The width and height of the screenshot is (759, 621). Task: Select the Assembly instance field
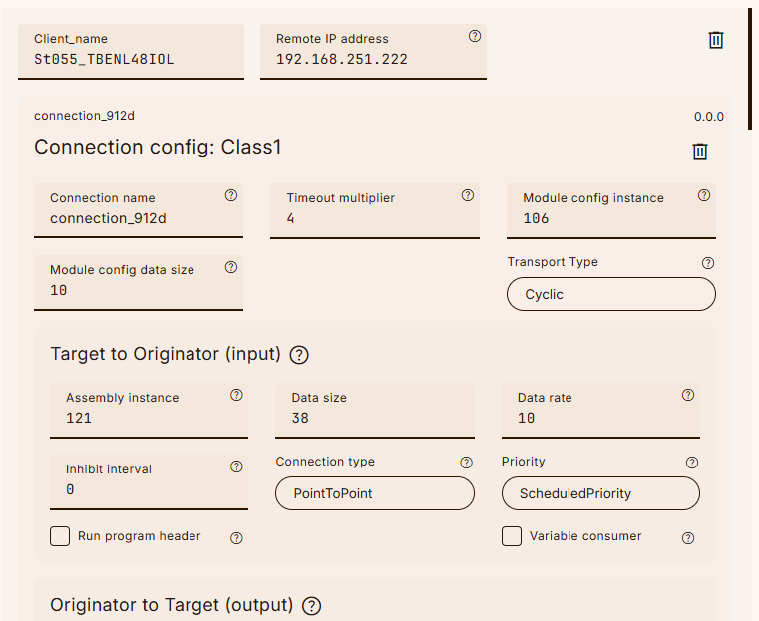(149, 418)
